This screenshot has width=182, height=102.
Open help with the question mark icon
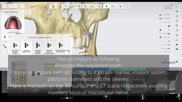[176, 7]
